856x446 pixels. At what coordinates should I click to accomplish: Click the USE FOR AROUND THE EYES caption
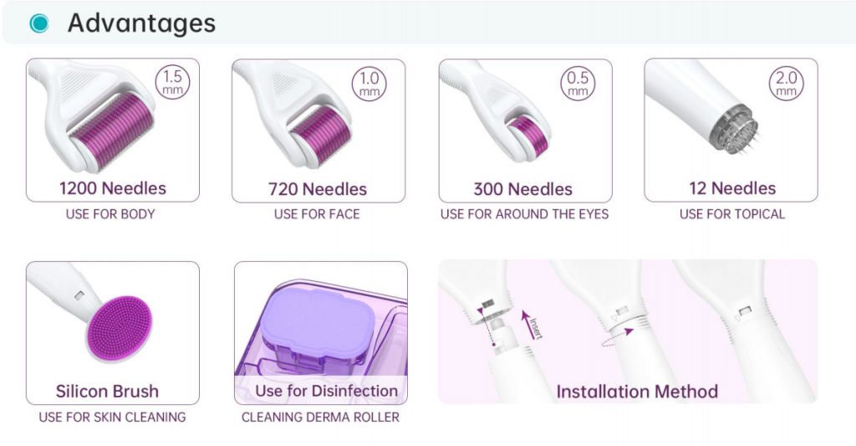(x=525, y=214)
